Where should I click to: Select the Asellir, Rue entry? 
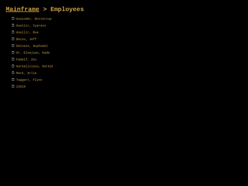point(27,32)
